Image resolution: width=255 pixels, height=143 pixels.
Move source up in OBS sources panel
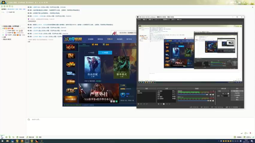coord(167,104)
